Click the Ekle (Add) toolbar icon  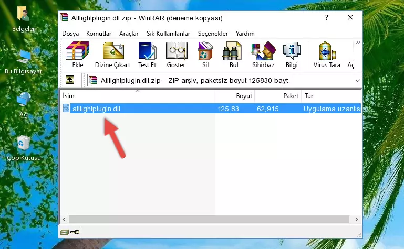click(78, 55)
